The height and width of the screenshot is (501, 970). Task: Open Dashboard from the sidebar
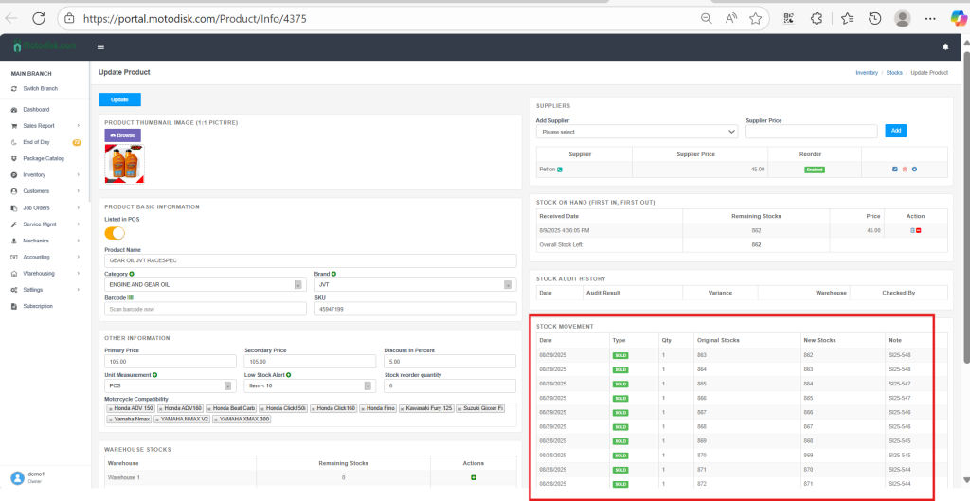point(36,109)
